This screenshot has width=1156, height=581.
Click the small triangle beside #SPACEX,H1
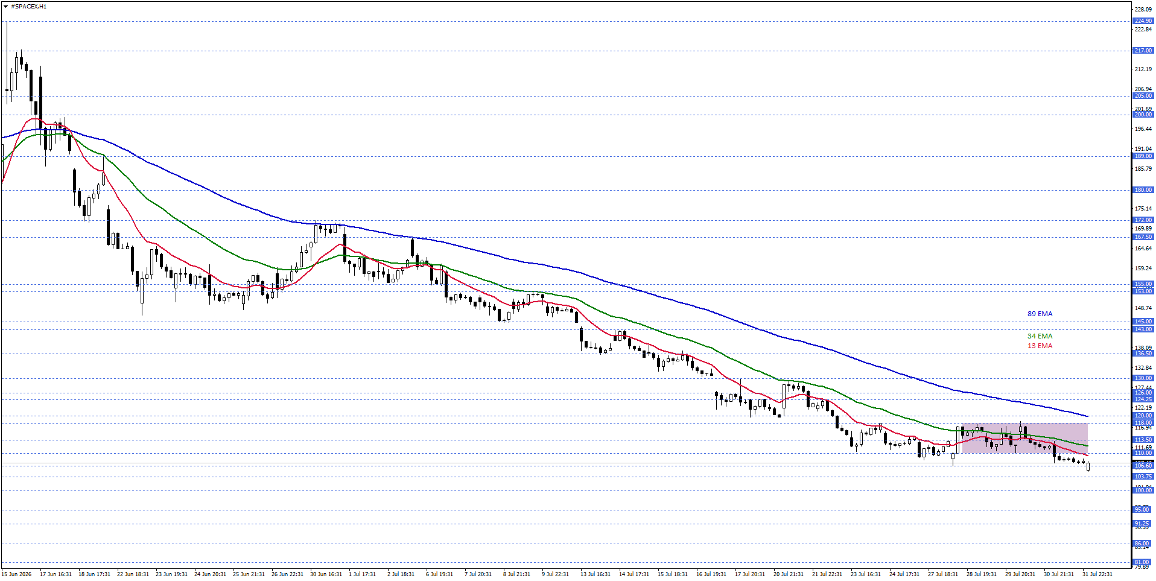pos(6,7)
